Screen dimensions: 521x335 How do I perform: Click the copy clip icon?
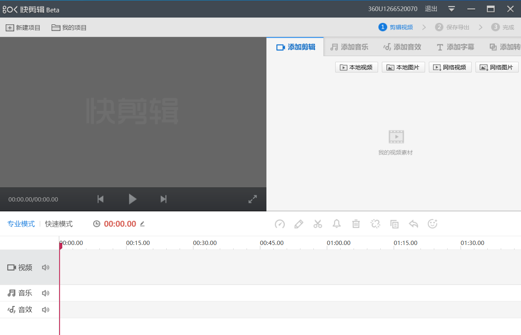(394, 224)
